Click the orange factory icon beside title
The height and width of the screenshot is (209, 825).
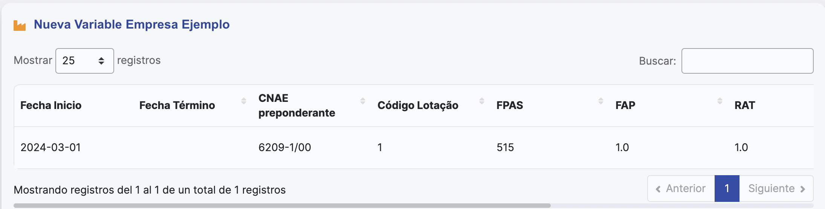pos(20,26)
